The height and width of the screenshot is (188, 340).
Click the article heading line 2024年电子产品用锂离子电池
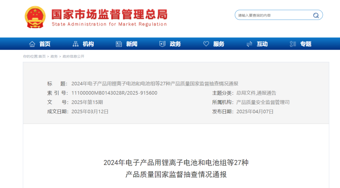click(x=176, y=163)
